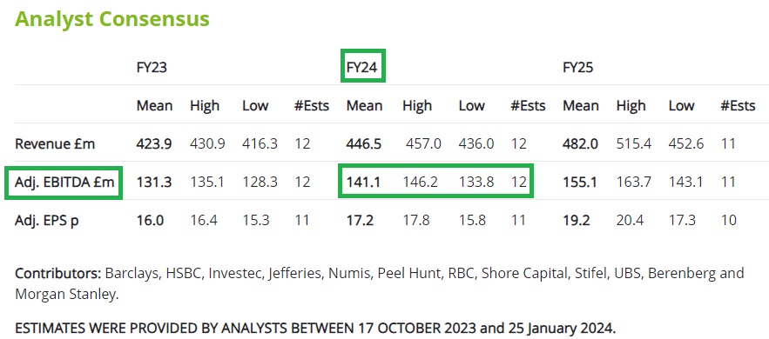Select FY23 Adj. EBITDA mean value 131.3

pos(153,183)
